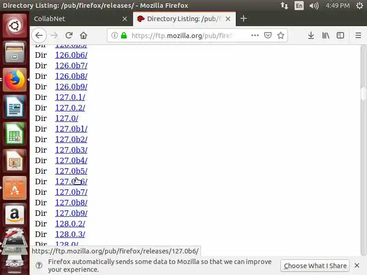Follow the 127.0/ directory link
The image size is (367, 275).
(x=67, y=118)
